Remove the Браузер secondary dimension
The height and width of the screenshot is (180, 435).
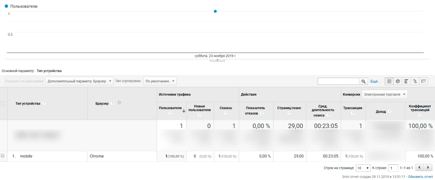coord(119,103)
